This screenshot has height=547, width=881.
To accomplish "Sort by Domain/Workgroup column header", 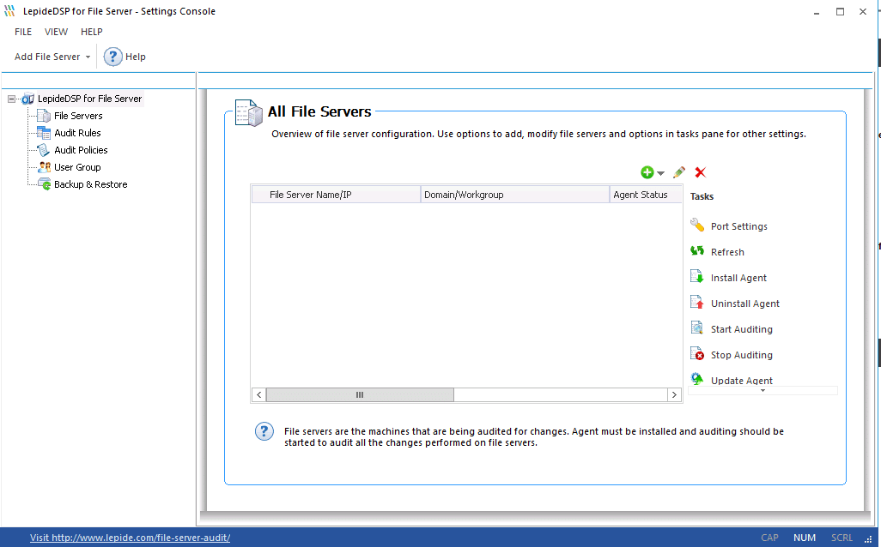I will pyautogui.click(x=514, y=195).
